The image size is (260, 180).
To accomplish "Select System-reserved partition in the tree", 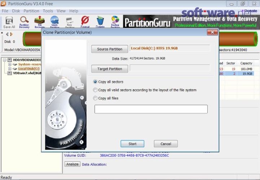I will 30,64.
